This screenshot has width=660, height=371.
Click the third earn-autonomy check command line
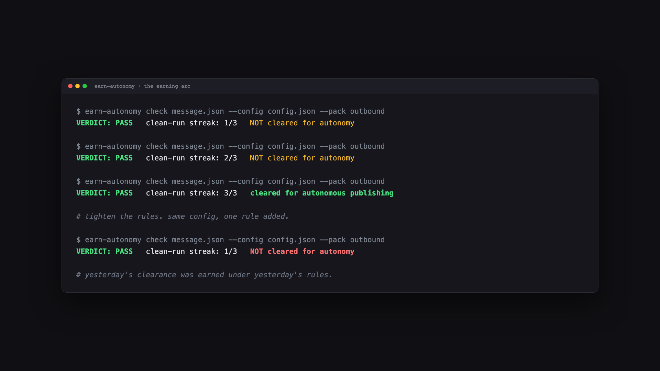(x=230, y=181)
